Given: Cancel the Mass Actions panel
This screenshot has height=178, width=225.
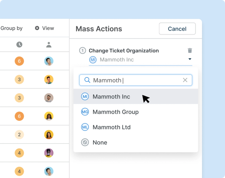Looking at the screenshot, I should 177,29.
